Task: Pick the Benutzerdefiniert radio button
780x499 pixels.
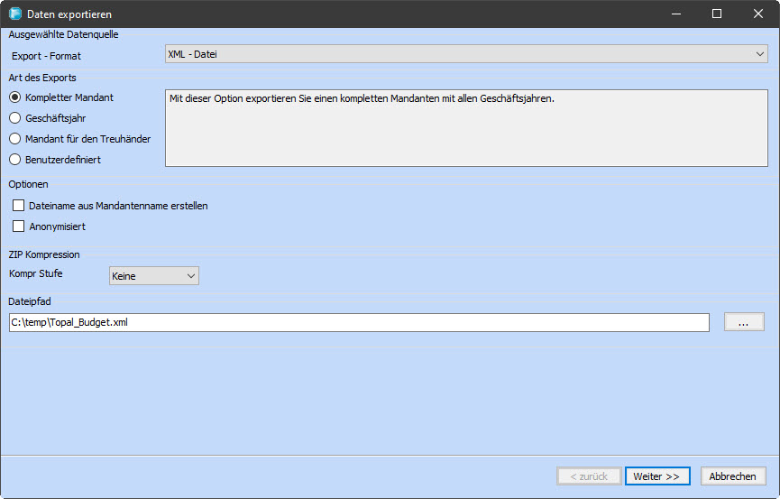Action: click(14, 160)
